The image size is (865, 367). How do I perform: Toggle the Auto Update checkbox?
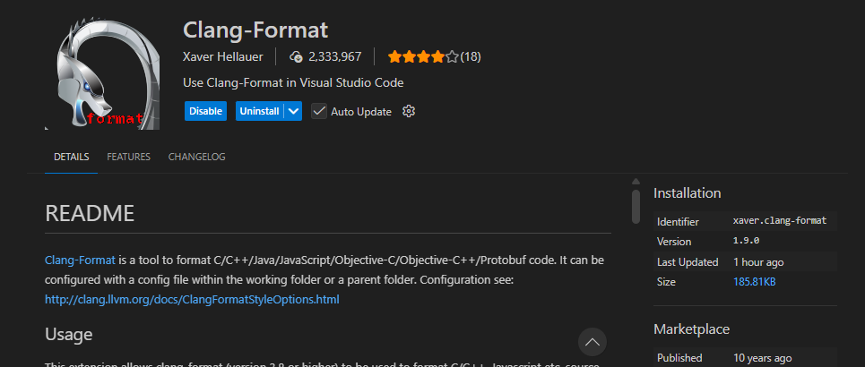(x=319, y=111)
